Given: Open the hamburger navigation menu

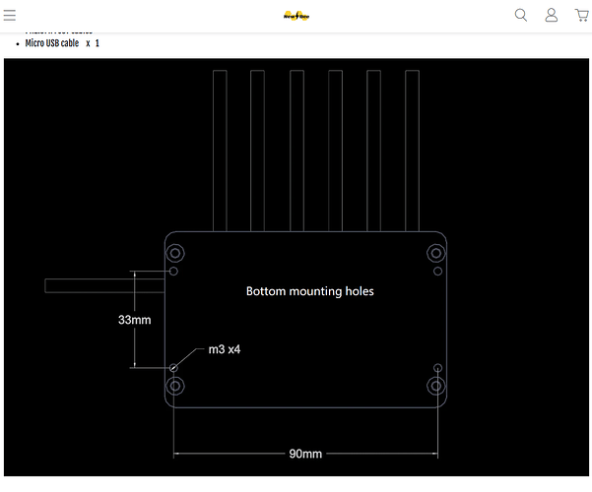Looking at the screenshot, I should 10,15.
